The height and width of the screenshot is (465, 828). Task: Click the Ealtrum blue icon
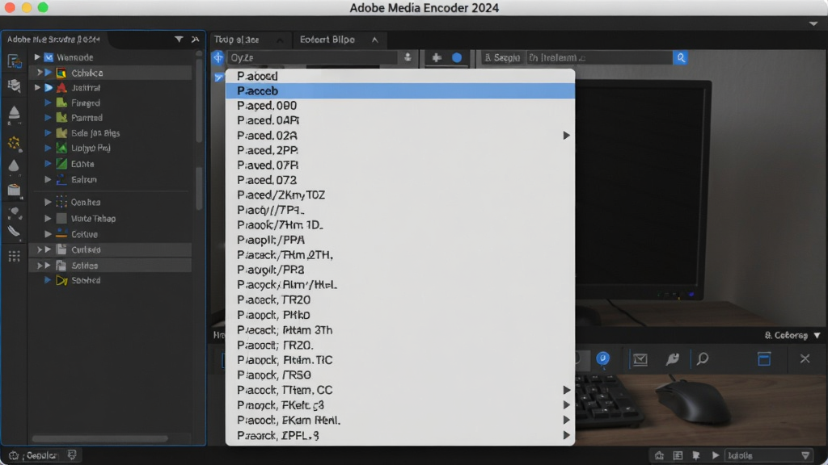tap(61, 180)
